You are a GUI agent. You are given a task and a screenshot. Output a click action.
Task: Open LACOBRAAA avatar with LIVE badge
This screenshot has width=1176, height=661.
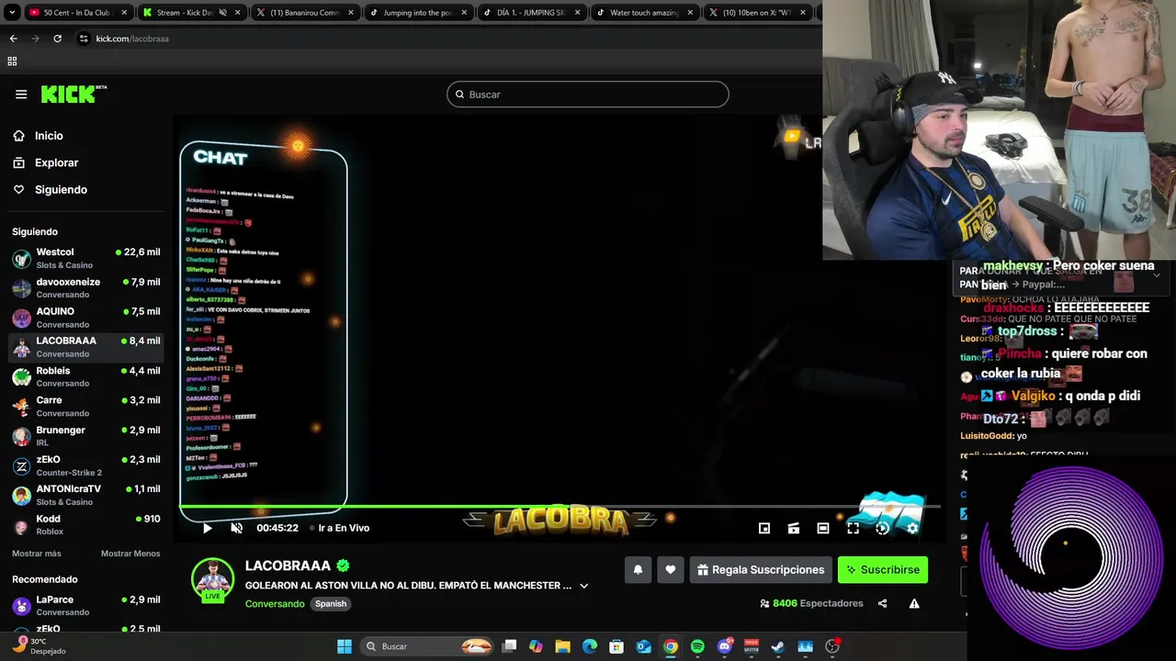click(x=212, y=579)
